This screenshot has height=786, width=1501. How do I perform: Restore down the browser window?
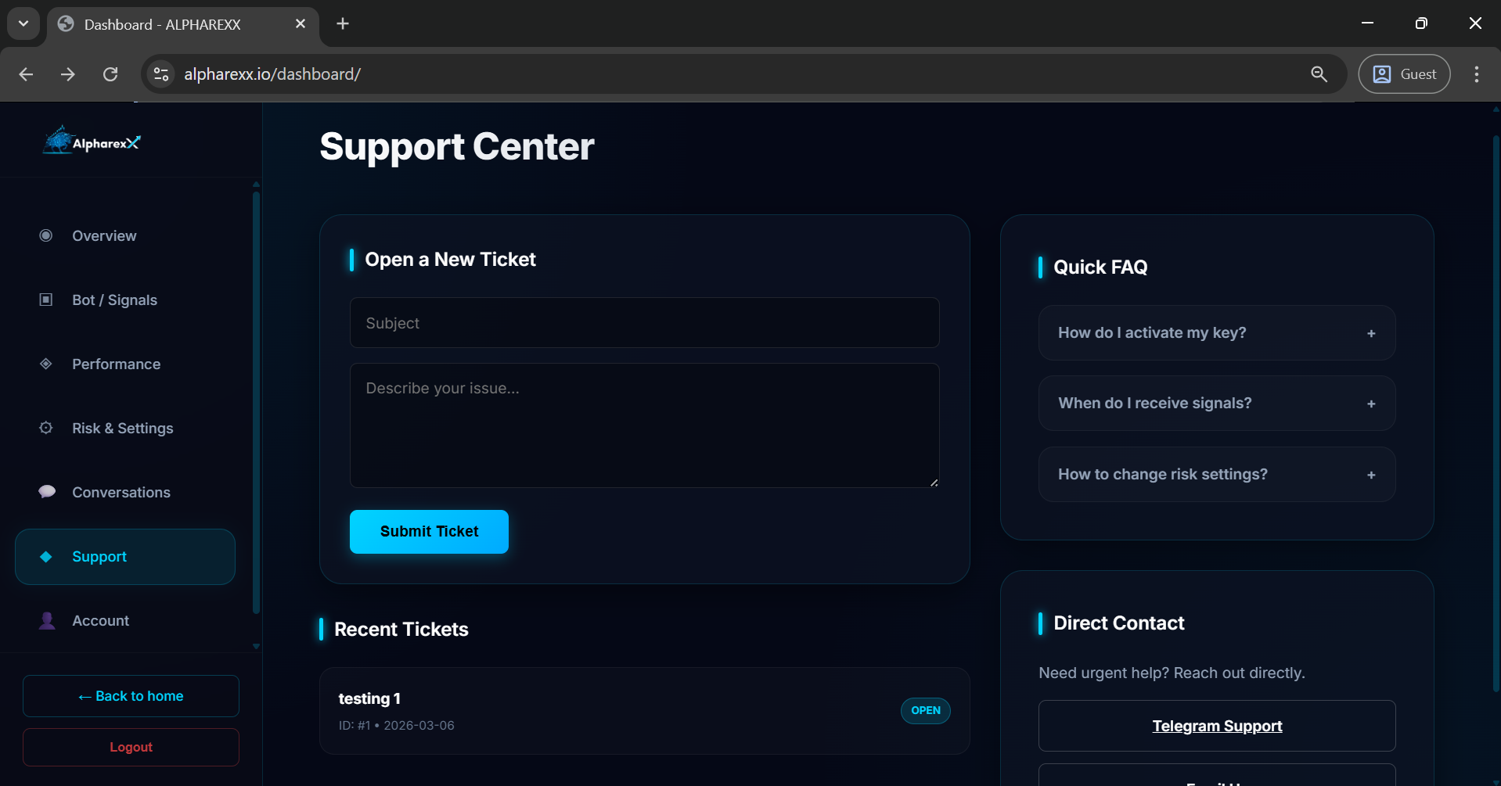(1421, 23)
